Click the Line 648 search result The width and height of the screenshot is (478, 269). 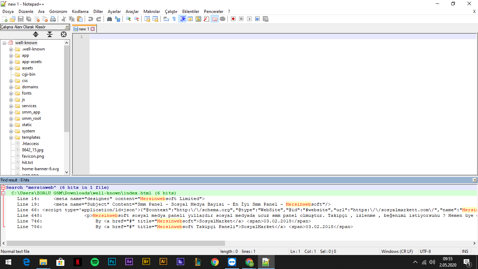click(x=241, y=215)
